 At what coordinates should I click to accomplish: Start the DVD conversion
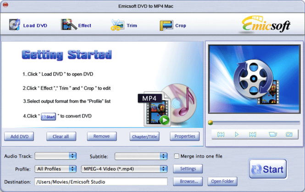pyautogui.click(x=268, y=169)
